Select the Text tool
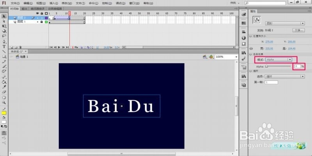Screen dimensions: 312x156 tap(4, 46)
